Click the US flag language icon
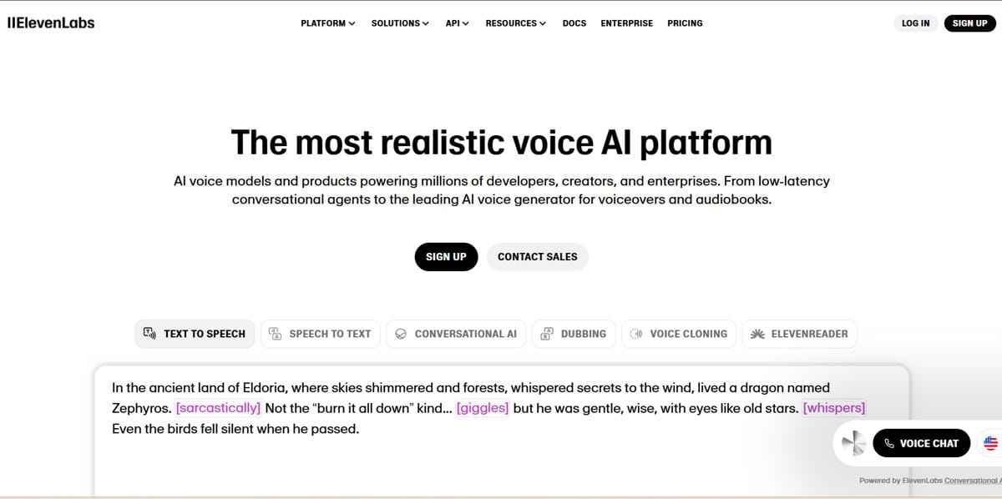Screen dimensions: 1002x499 pyautogui.click(x=990, y=443)
